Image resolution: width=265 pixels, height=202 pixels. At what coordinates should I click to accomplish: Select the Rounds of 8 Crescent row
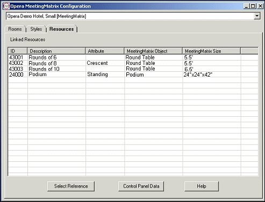pos(133,63)
